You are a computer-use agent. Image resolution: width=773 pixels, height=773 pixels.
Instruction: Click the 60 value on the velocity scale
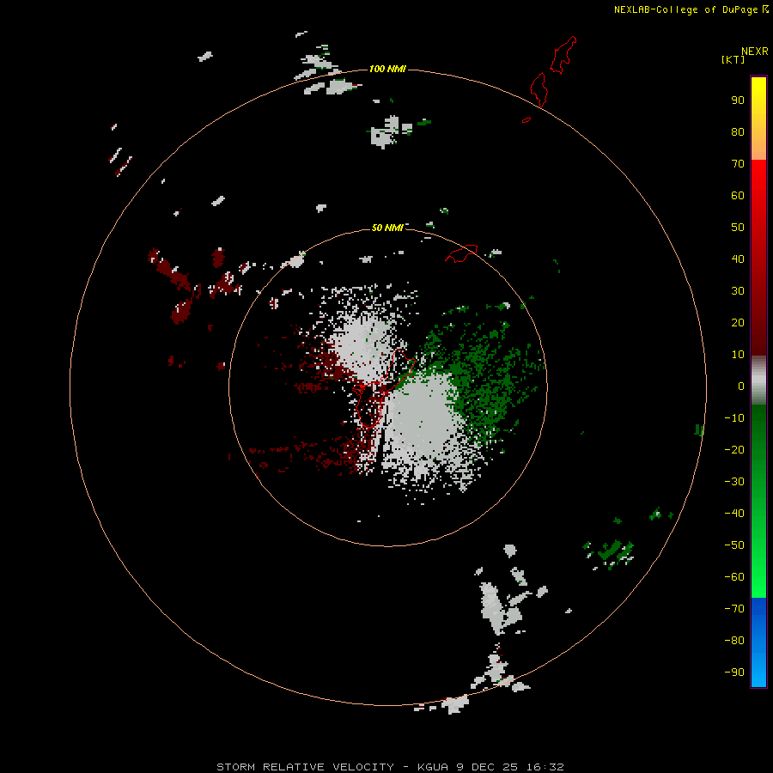coord(738,196)
